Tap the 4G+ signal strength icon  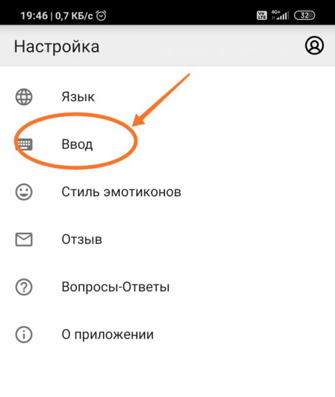point(280,15)
